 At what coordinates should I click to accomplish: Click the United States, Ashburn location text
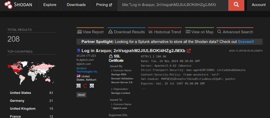[x=86, y=78]
